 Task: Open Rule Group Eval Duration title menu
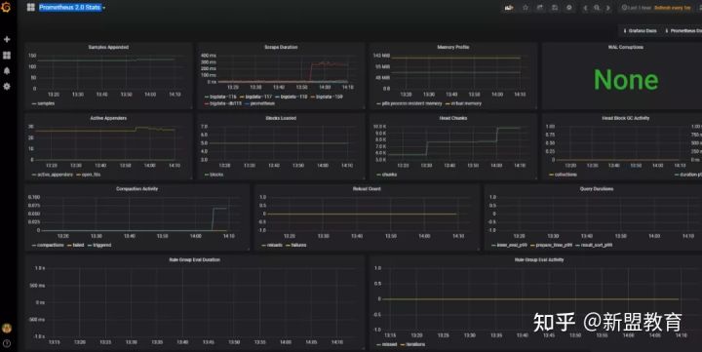tap(194, 259)
